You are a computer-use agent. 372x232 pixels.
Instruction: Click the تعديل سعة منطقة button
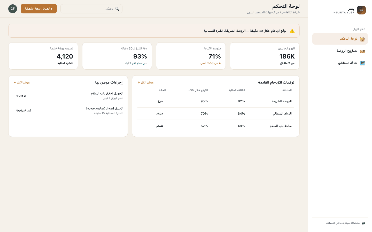[x=39, y=9]
